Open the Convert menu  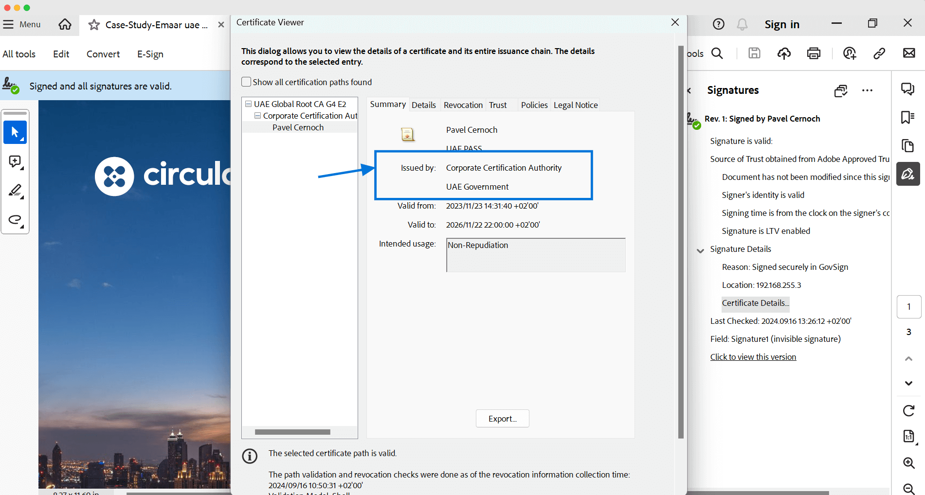coord(103,54)
